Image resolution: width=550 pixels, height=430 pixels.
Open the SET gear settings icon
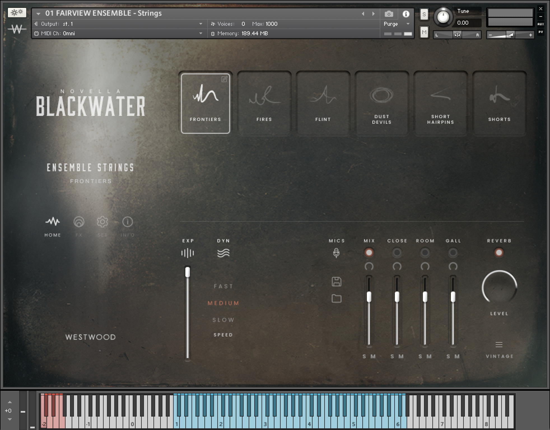click(102, 222)
